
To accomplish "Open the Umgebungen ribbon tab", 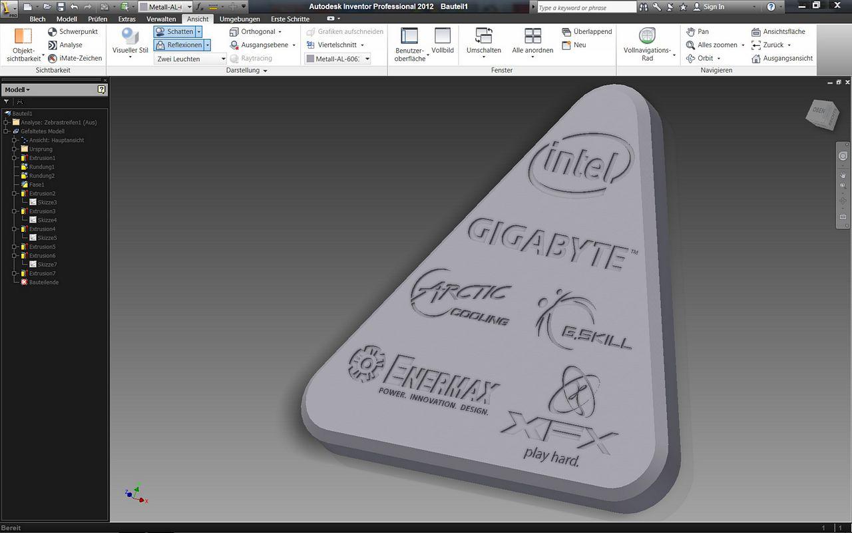I will [x=240, y=19].
